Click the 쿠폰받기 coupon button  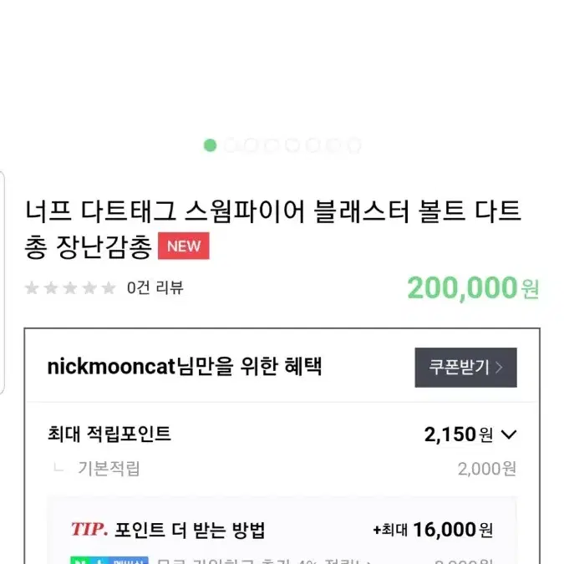coord(465,368)
